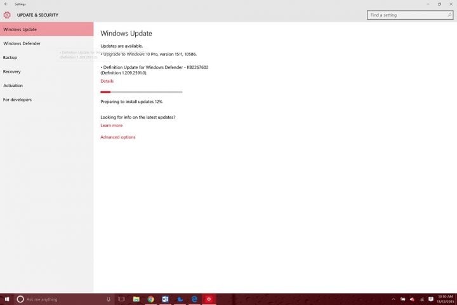
Task: Close the Settings window
Action: tap(451, 4)
